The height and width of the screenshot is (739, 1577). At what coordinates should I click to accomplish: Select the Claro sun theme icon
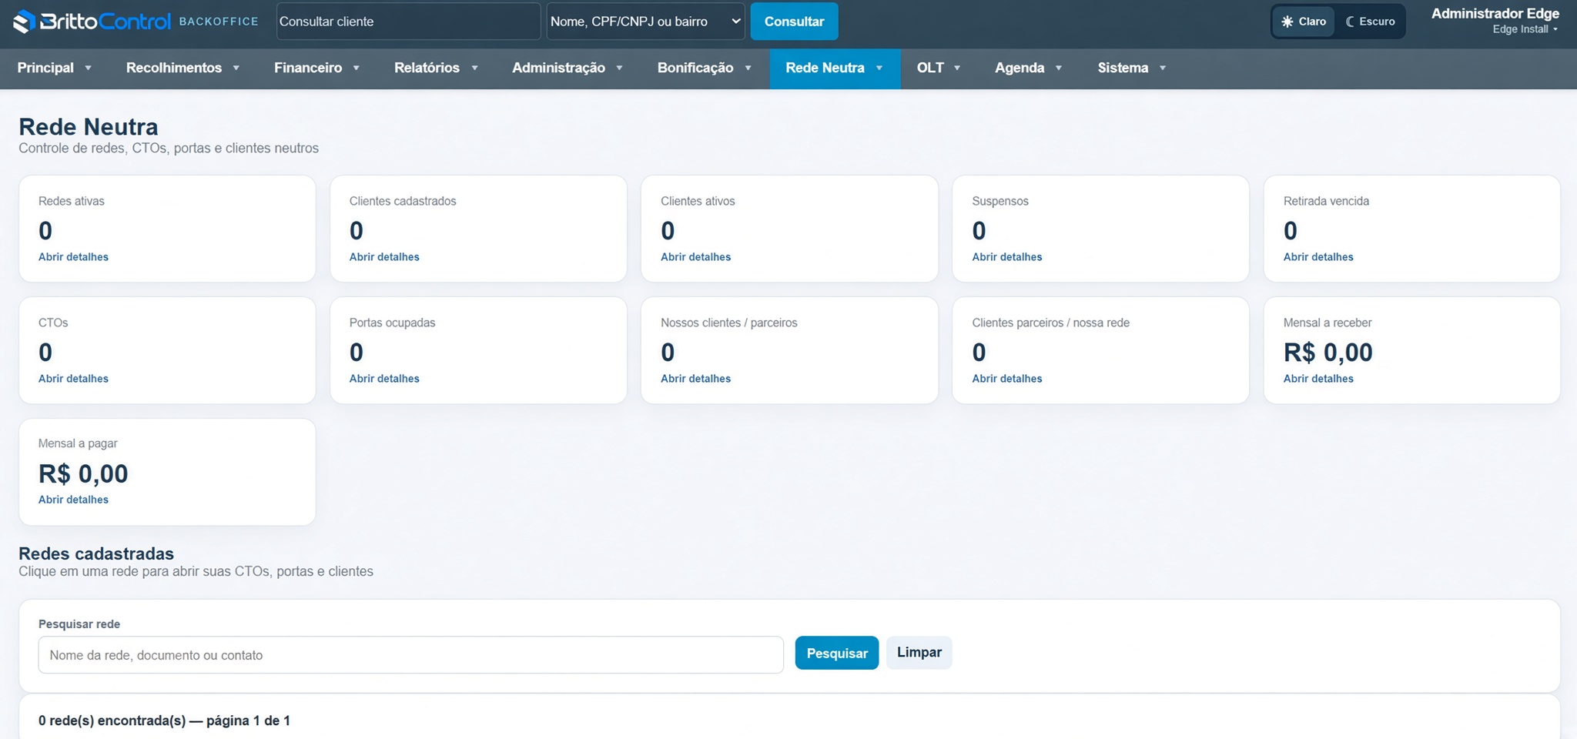click(x=1287, y=22)
